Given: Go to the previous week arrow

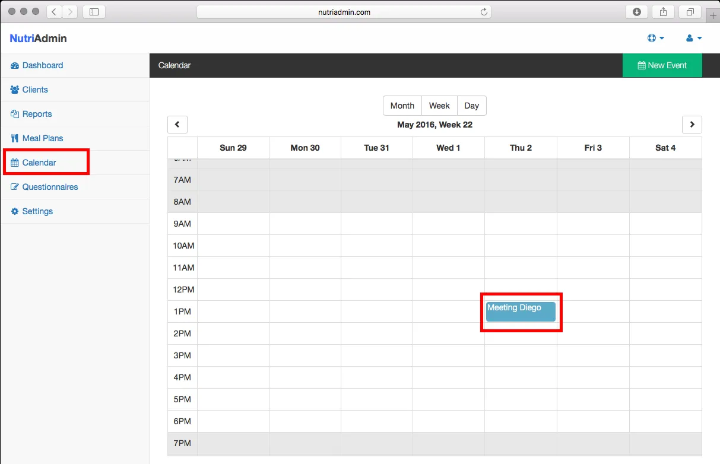Looking at the screenshot, I should [177, 125].
